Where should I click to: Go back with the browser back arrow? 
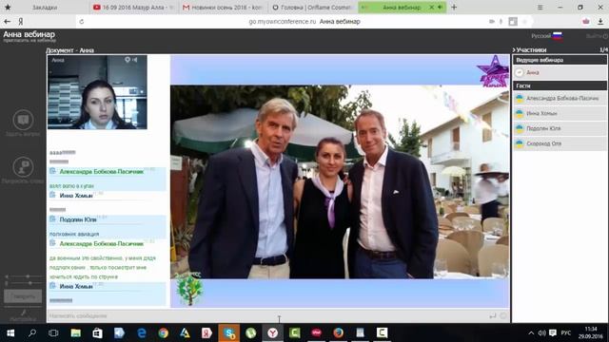7,22
